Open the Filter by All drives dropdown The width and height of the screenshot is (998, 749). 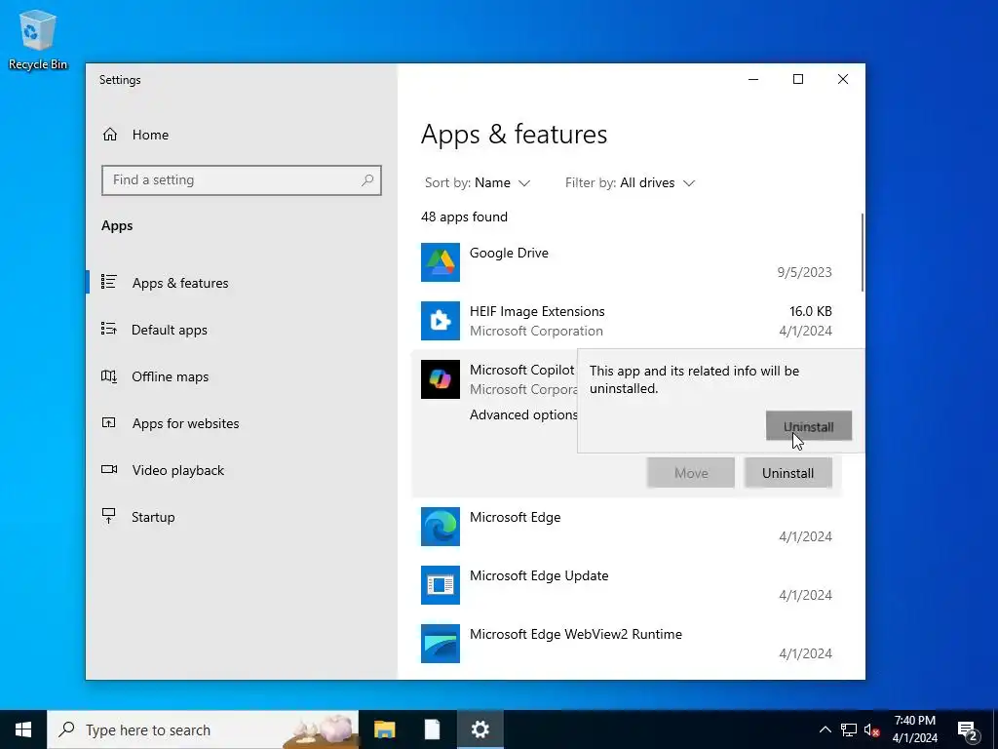[631, 182]
